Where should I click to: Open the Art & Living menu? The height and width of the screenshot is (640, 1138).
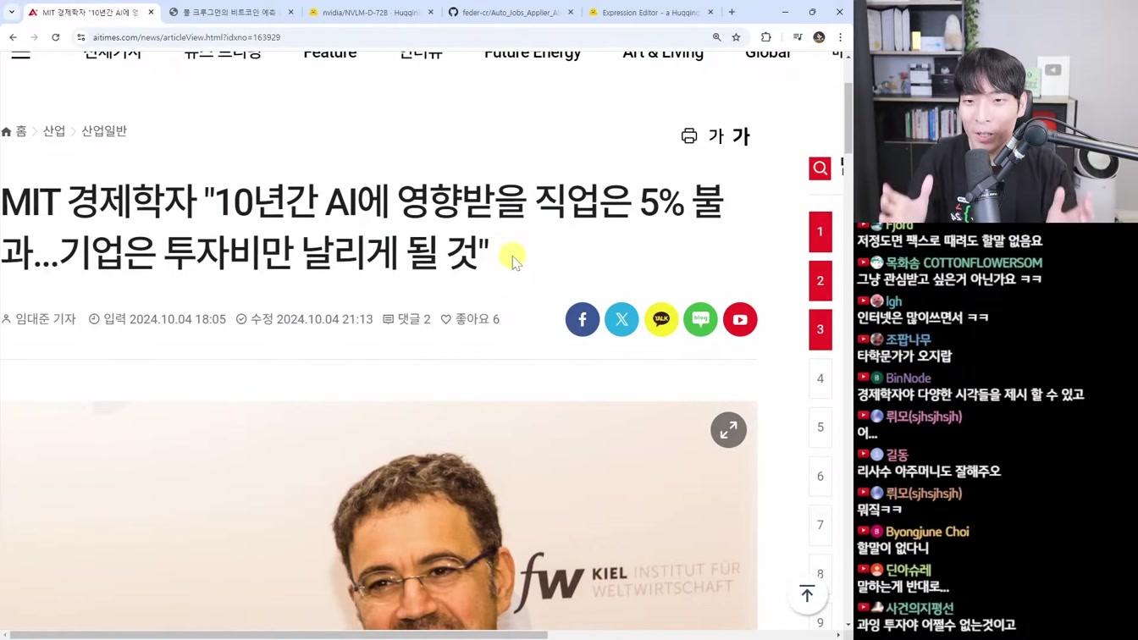[x=663, y=53]
